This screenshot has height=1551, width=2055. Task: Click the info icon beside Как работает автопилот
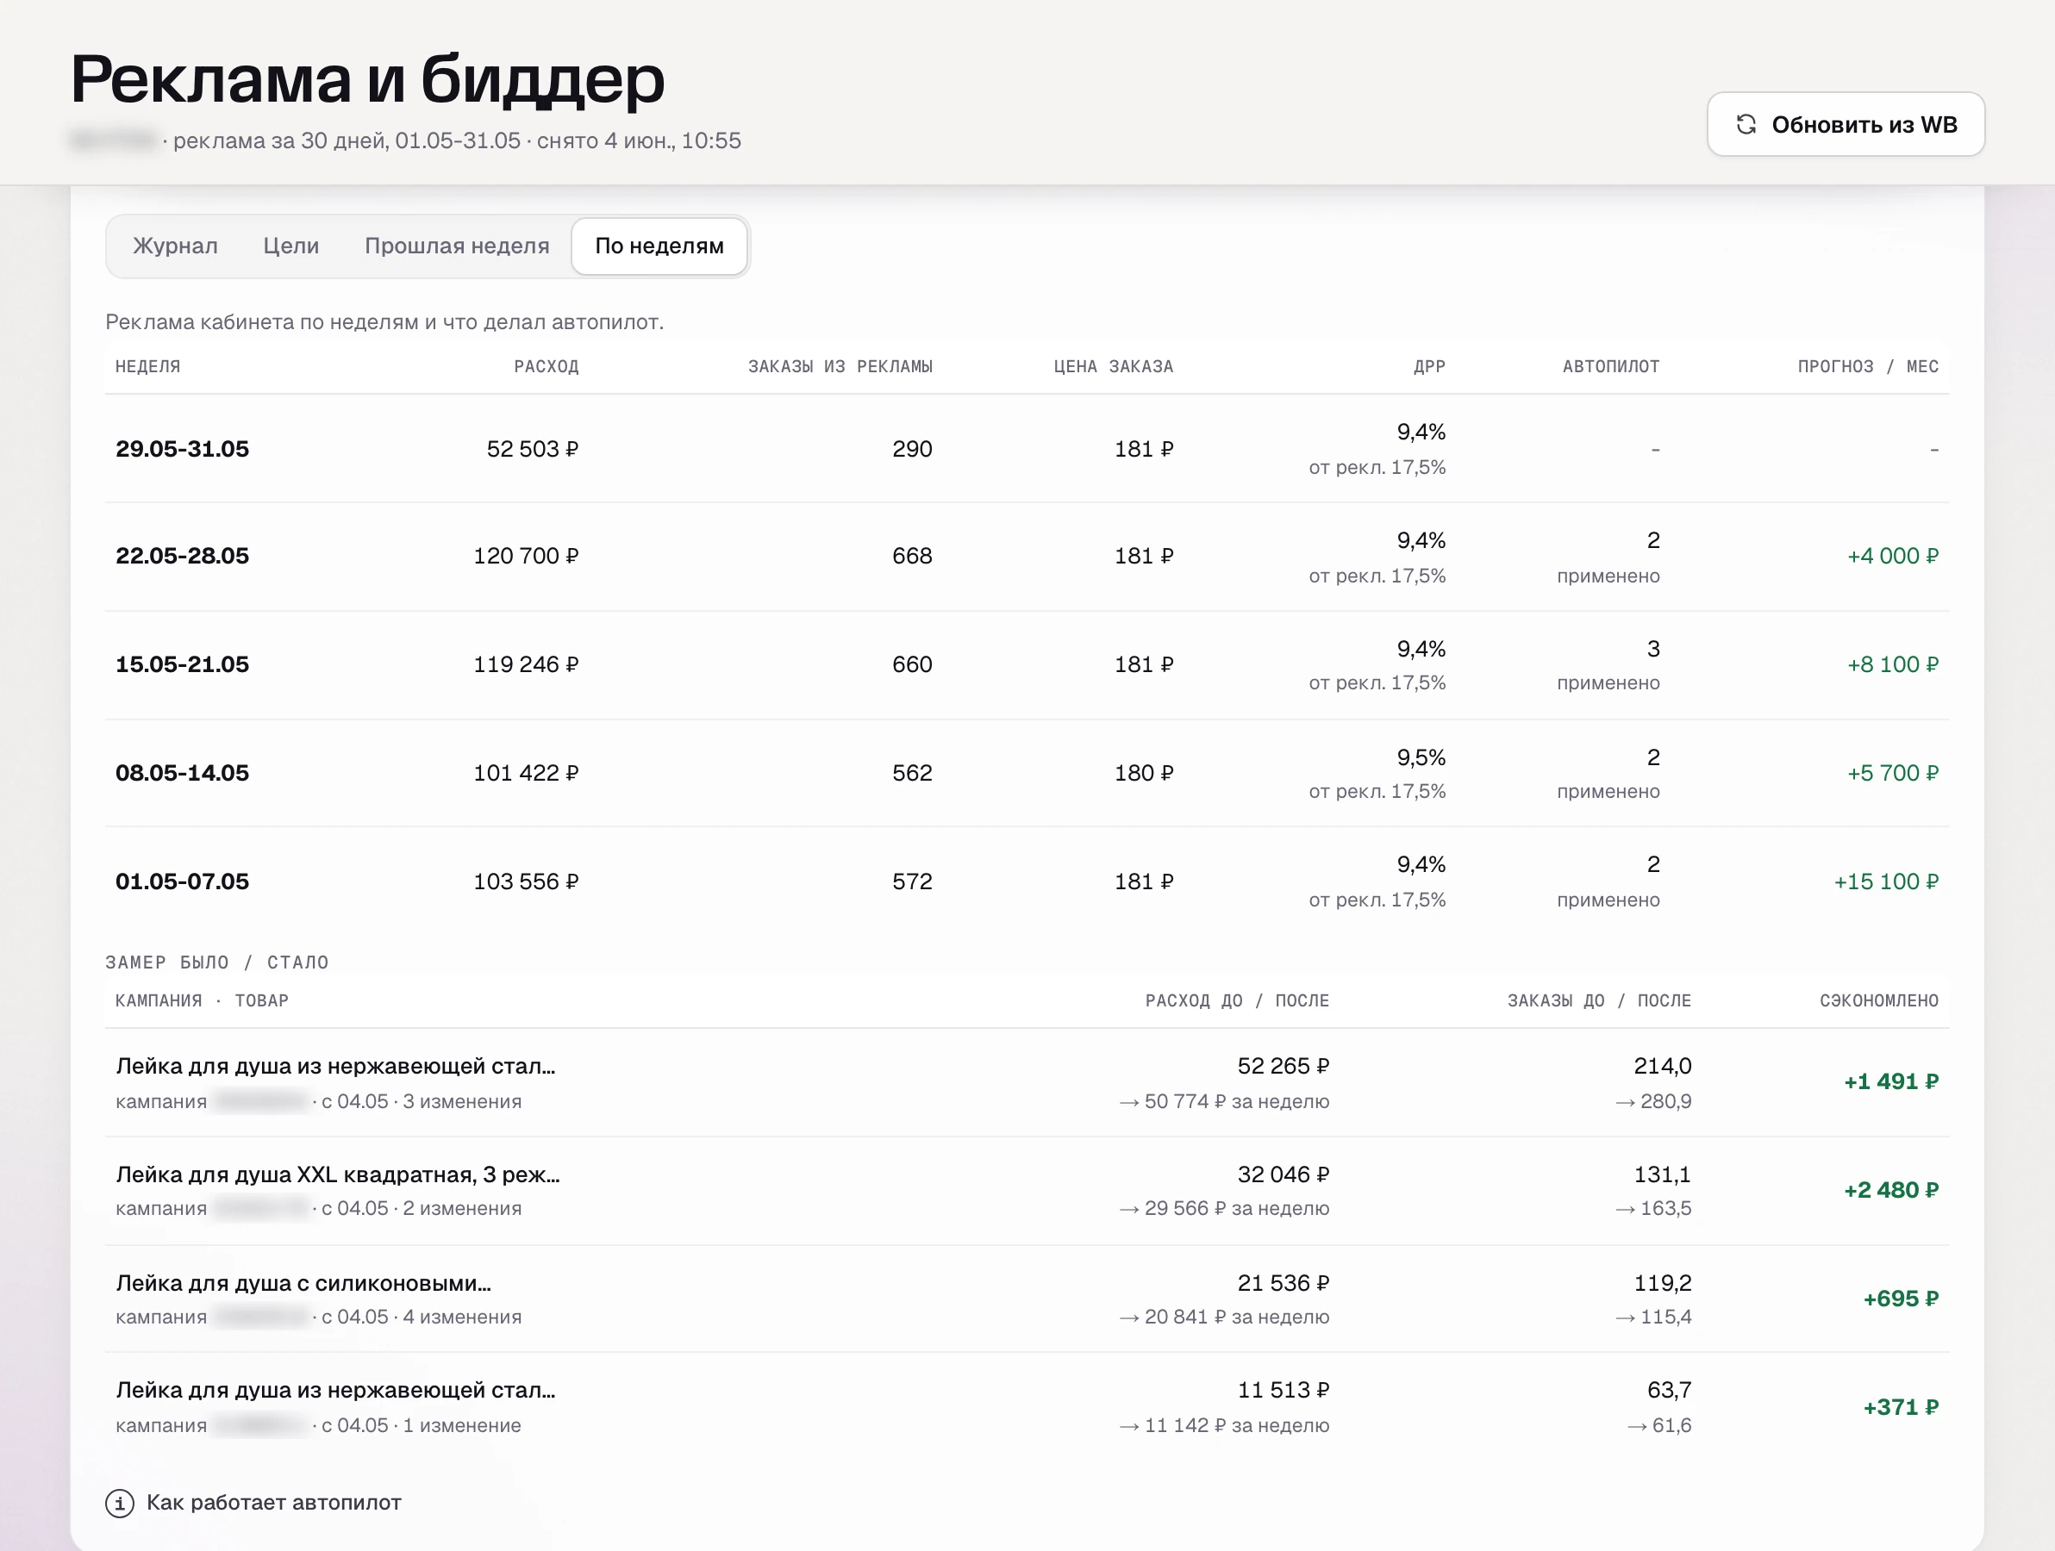120,1503
